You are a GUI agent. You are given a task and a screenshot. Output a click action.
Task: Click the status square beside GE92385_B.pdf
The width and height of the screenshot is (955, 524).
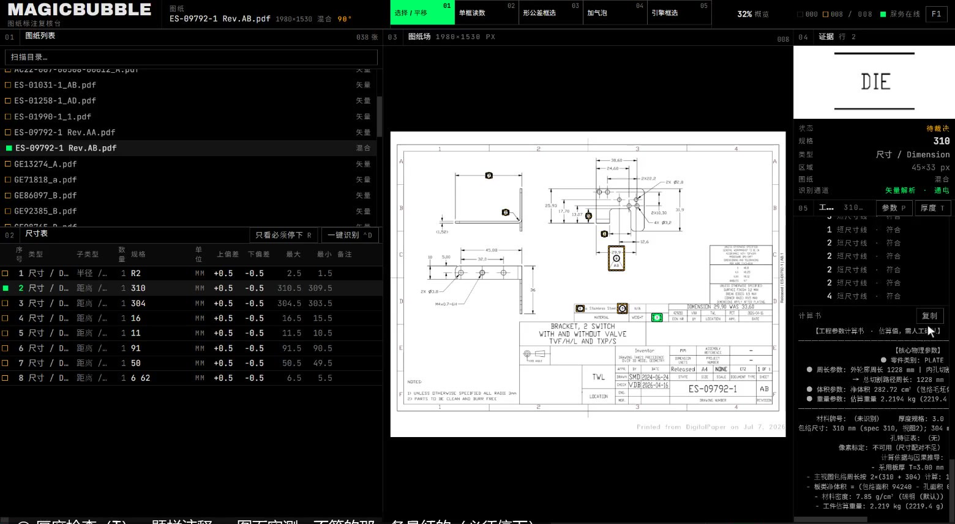pyautogui.click(x=8, y=211)
